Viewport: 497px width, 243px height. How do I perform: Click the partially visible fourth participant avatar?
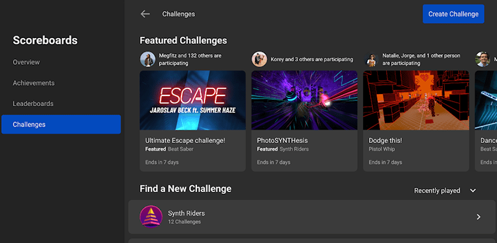click(482, 59)
